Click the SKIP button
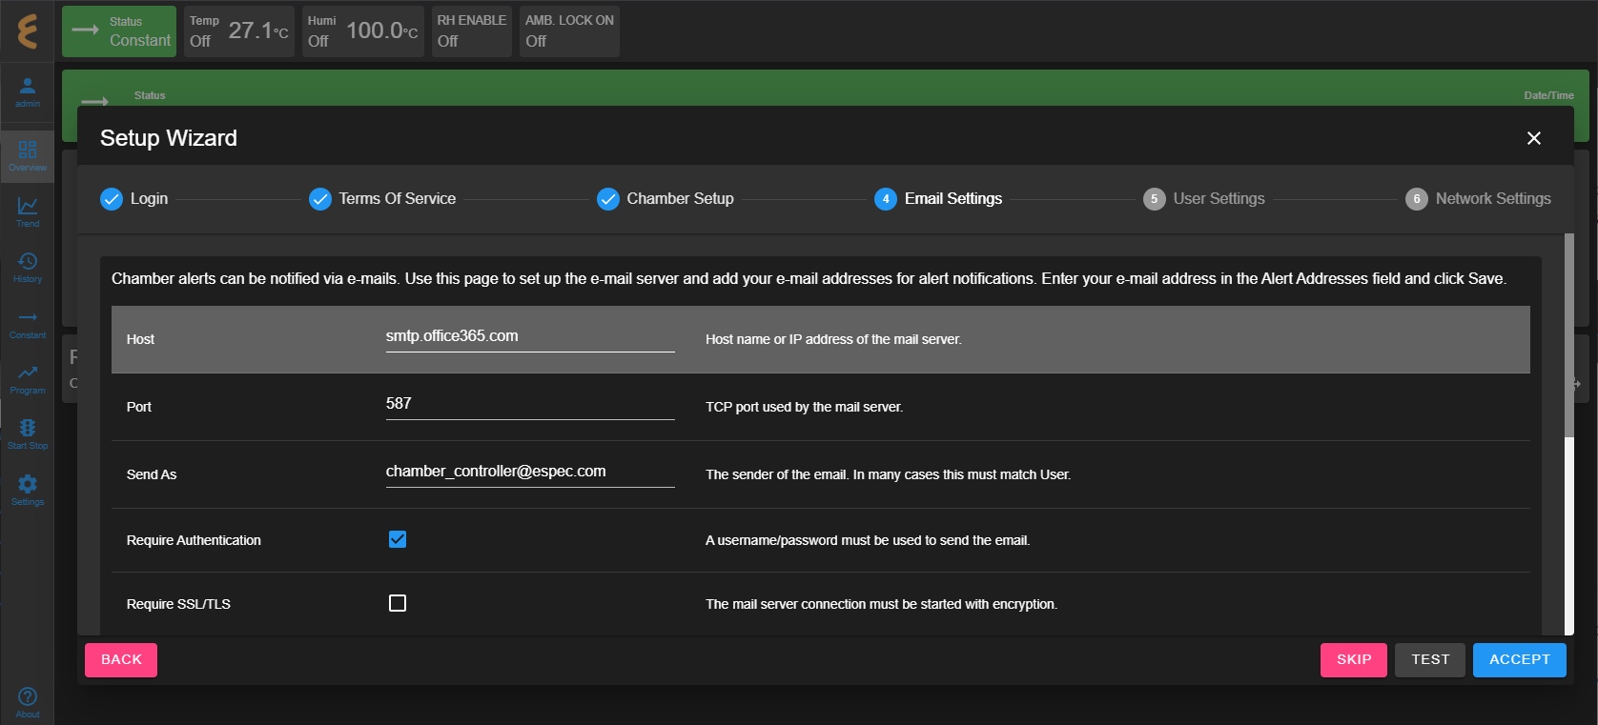1598x725 pixels. tap(1354, 659)
